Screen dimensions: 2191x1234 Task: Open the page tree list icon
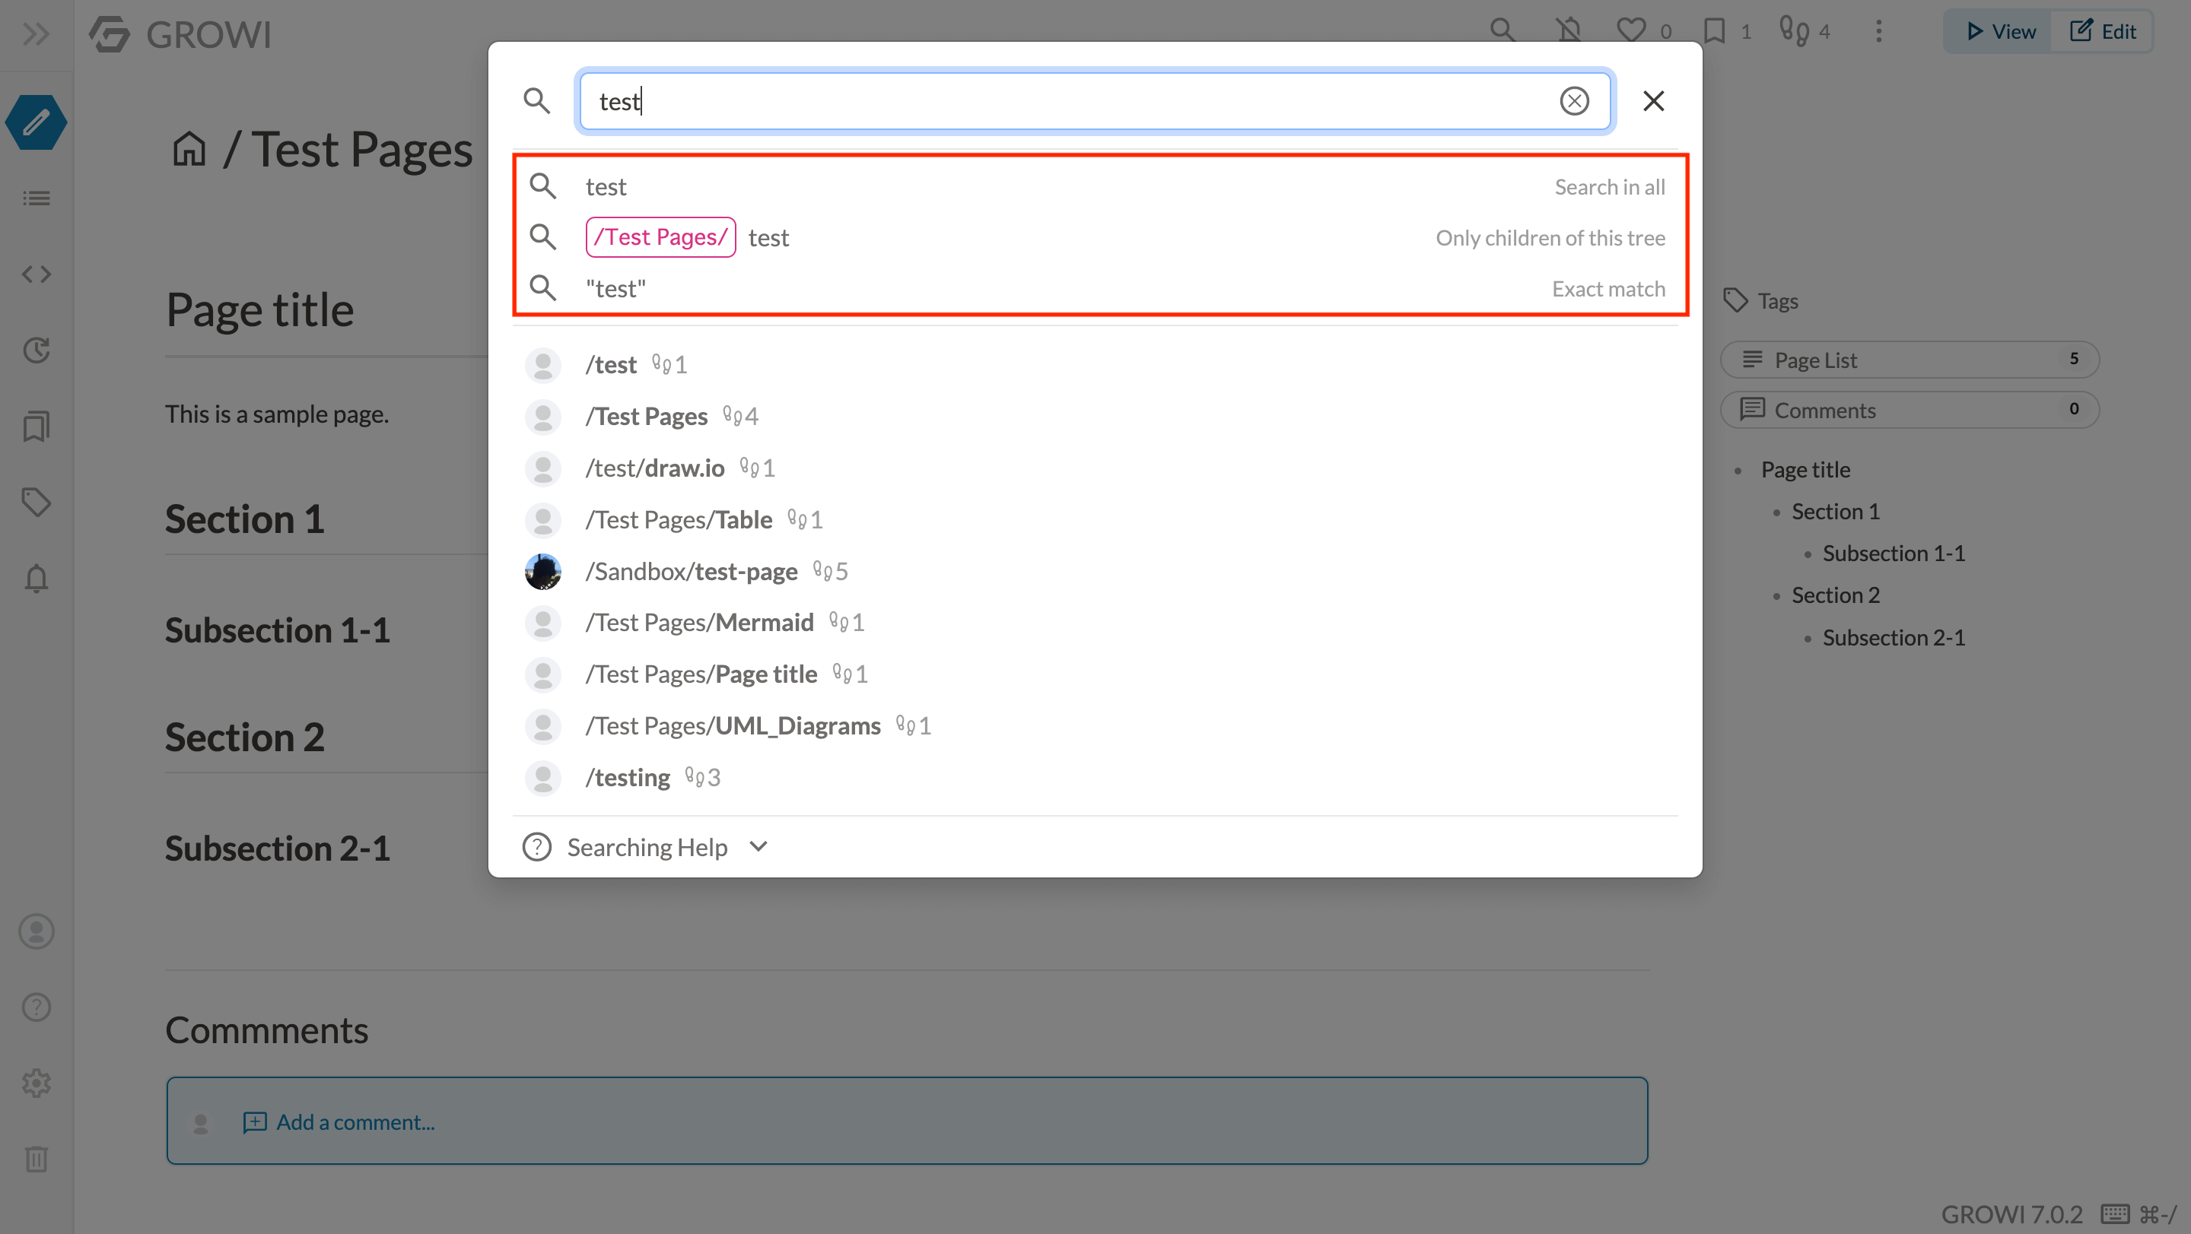(36, 198)
